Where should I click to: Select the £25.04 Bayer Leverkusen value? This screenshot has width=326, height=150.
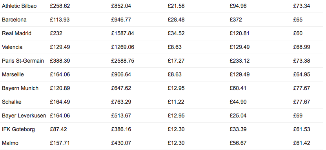(238, 116)
